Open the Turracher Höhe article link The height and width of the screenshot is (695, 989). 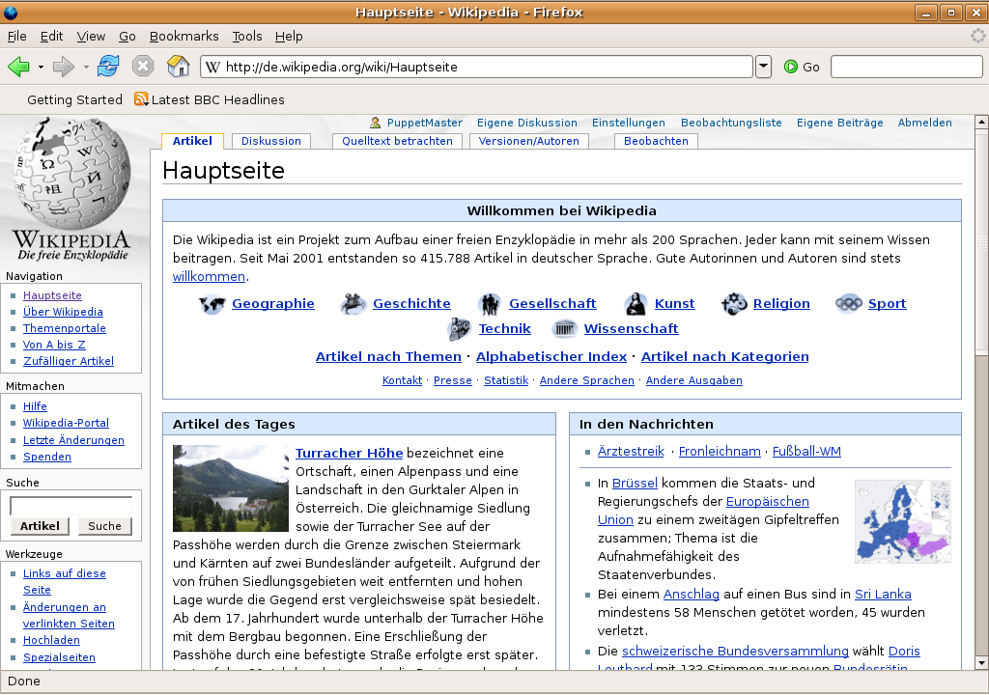pos(349,453)
